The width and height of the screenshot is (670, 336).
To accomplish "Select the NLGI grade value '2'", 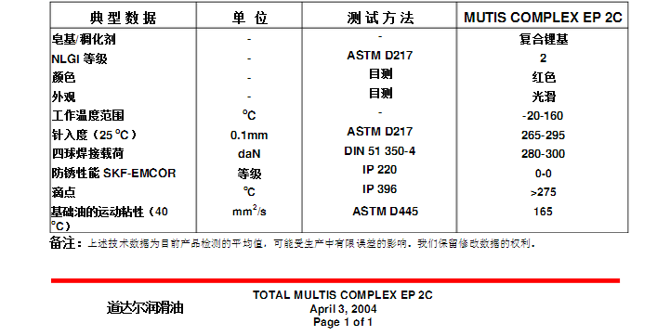I will point(543,58).
